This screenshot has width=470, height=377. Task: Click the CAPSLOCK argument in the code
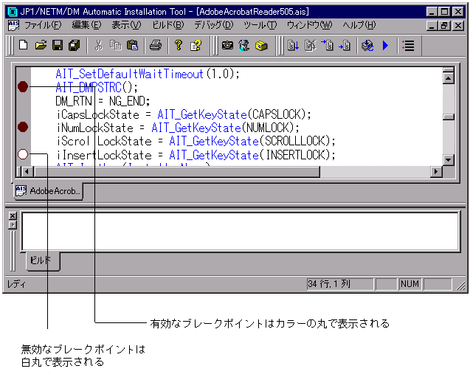[x=277, y=114]
